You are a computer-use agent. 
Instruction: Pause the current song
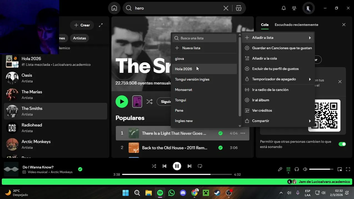(x=177, y=166)
